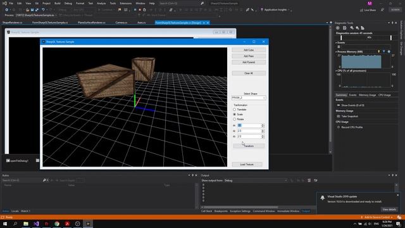Open Live Share
Screen dimensions: 405x228
[368, 10]
